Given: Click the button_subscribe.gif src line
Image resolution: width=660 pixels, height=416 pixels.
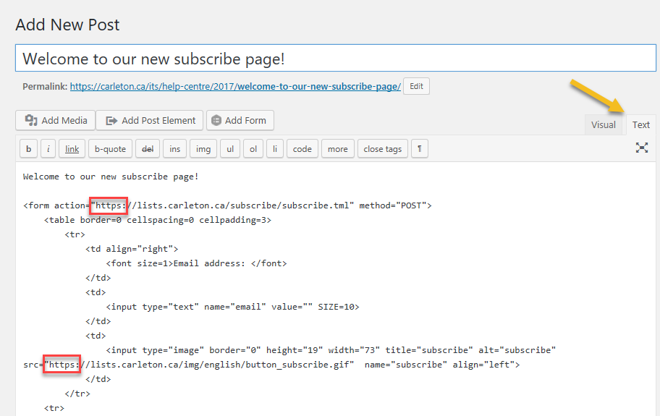Looking at the screenshot, I should pos(271,365).
